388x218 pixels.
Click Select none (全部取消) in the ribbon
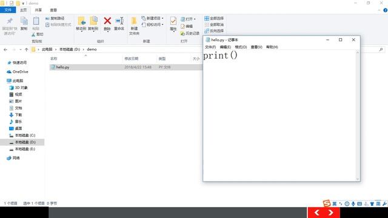coord(214,24)
